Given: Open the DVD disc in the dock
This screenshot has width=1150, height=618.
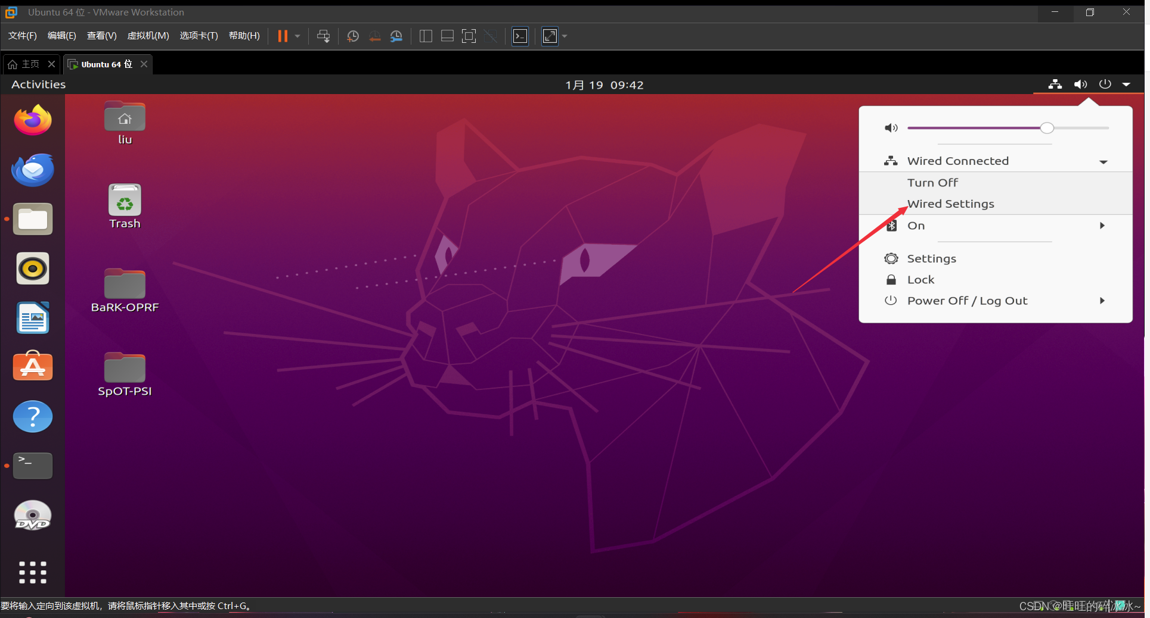Looking at the screenshot, I should [33, 516].
